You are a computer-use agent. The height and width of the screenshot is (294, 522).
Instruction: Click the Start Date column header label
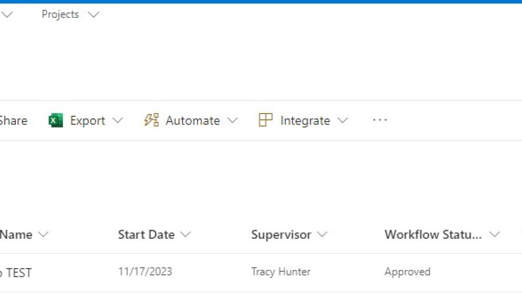pos(146,234)
